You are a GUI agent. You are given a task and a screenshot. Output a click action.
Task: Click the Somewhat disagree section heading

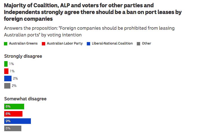tap(25, 99)
